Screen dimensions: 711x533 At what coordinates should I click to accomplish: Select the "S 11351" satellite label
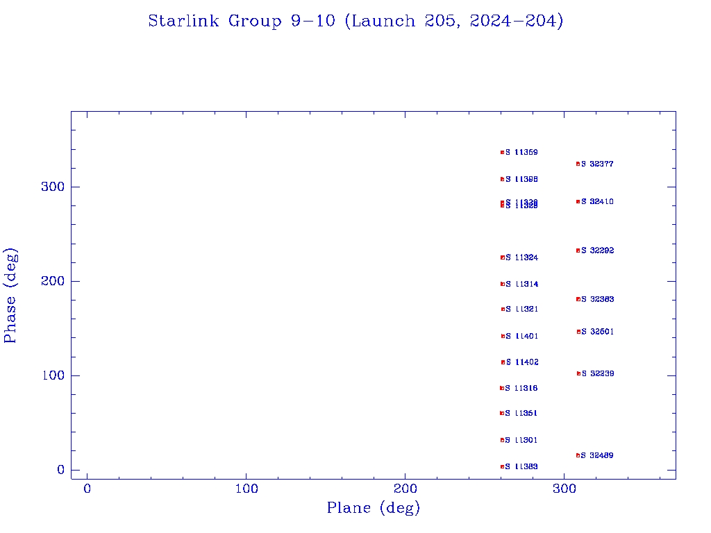pyautogui.click(x=521, y=414)
